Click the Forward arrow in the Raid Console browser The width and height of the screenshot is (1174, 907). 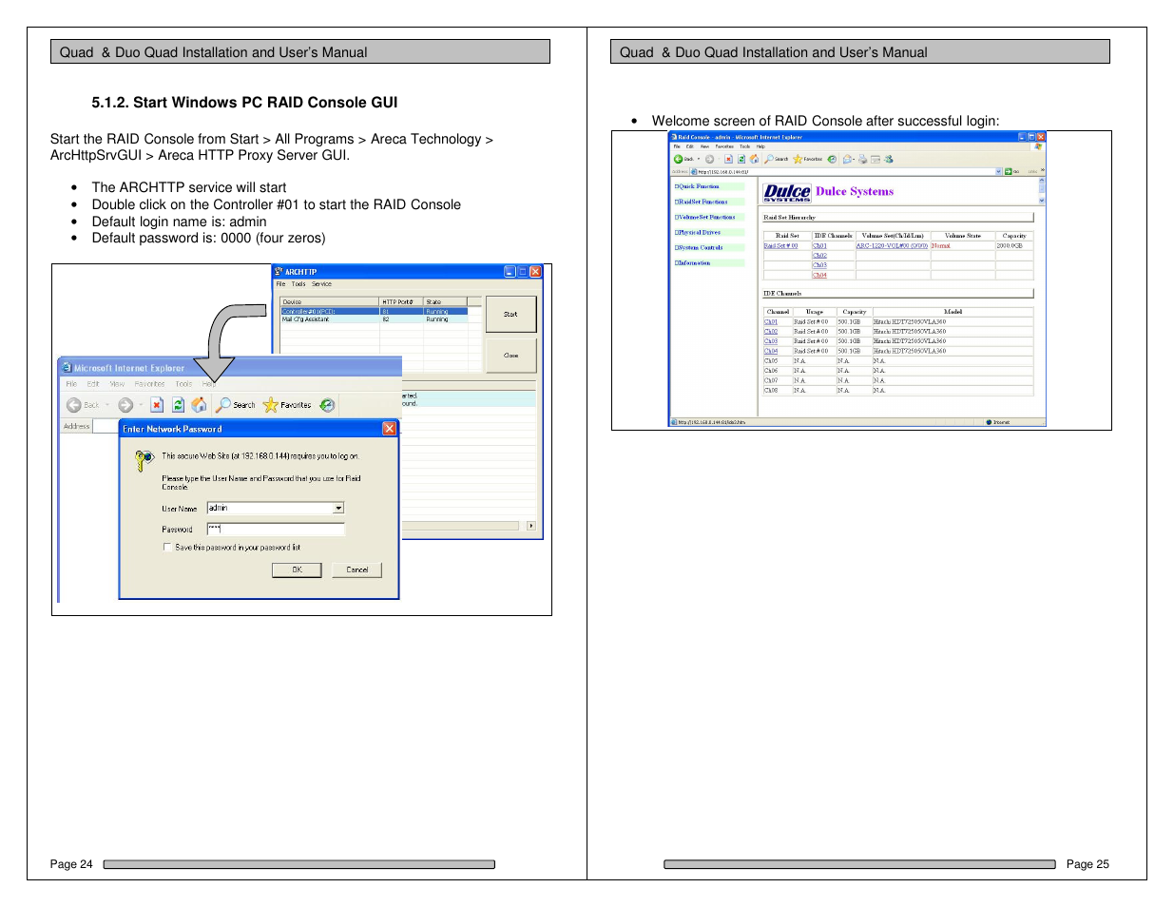tap(709, 160)
